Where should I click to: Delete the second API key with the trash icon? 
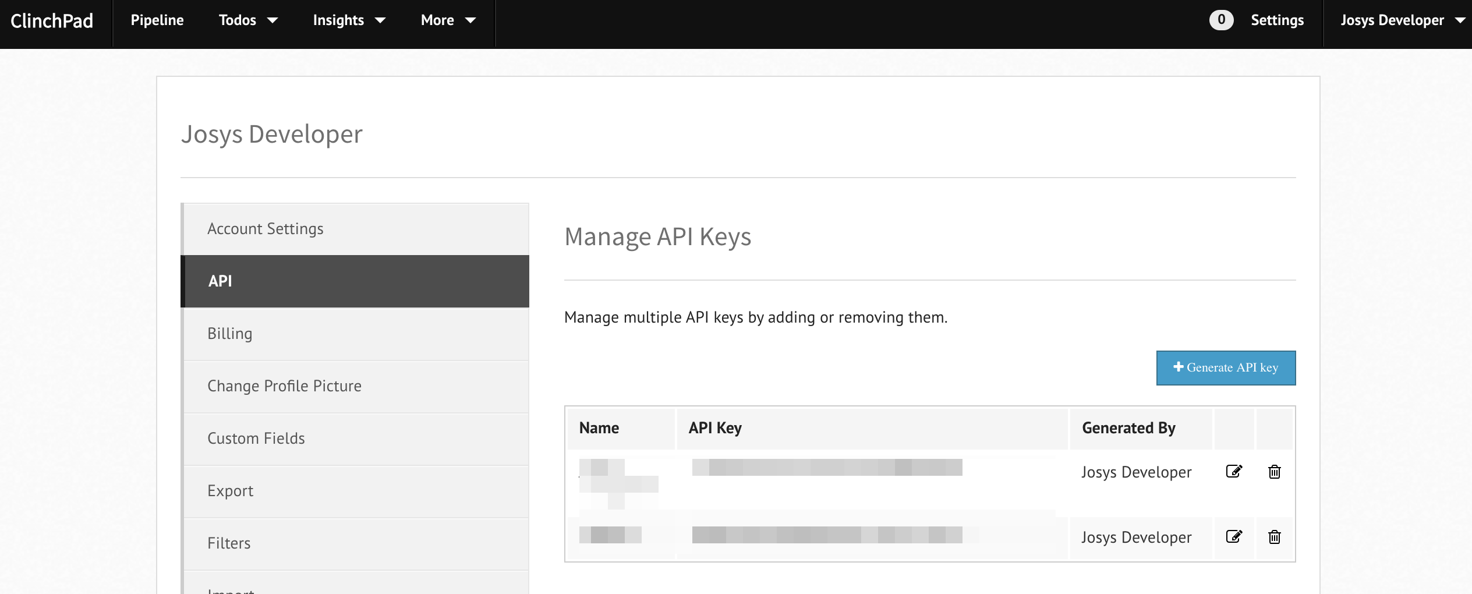(x=1274, y=536)
